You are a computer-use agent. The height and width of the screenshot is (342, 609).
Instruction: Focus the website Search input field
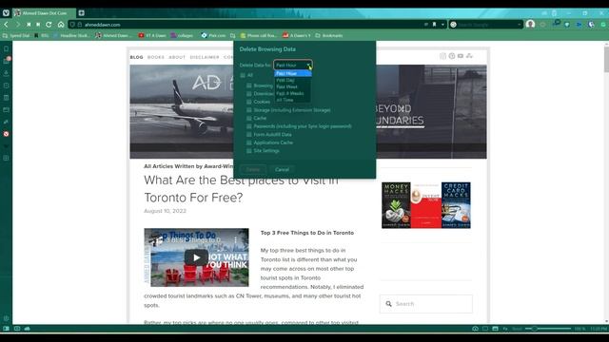426,304
